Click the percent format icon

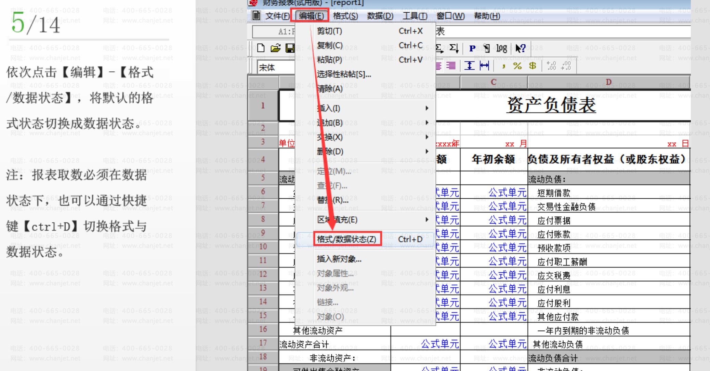pyautogui.click(x=517, y=66)
